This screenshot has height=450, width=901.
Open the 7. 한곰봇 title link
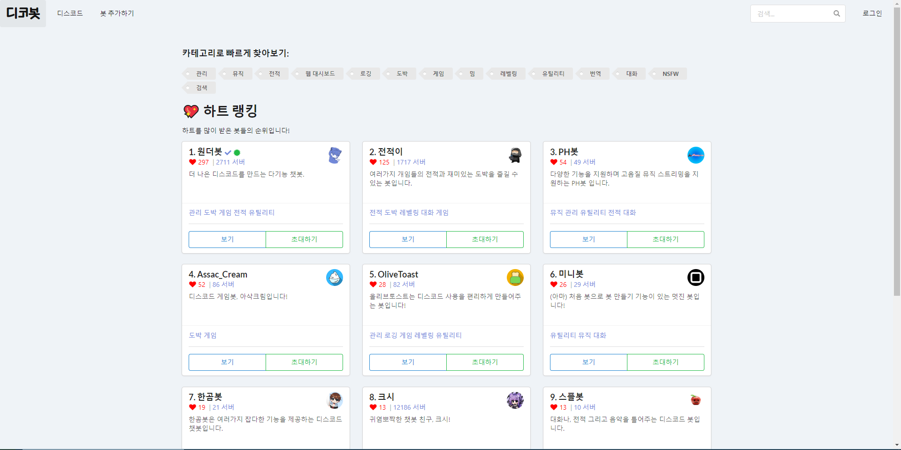[x=205, y=397]
